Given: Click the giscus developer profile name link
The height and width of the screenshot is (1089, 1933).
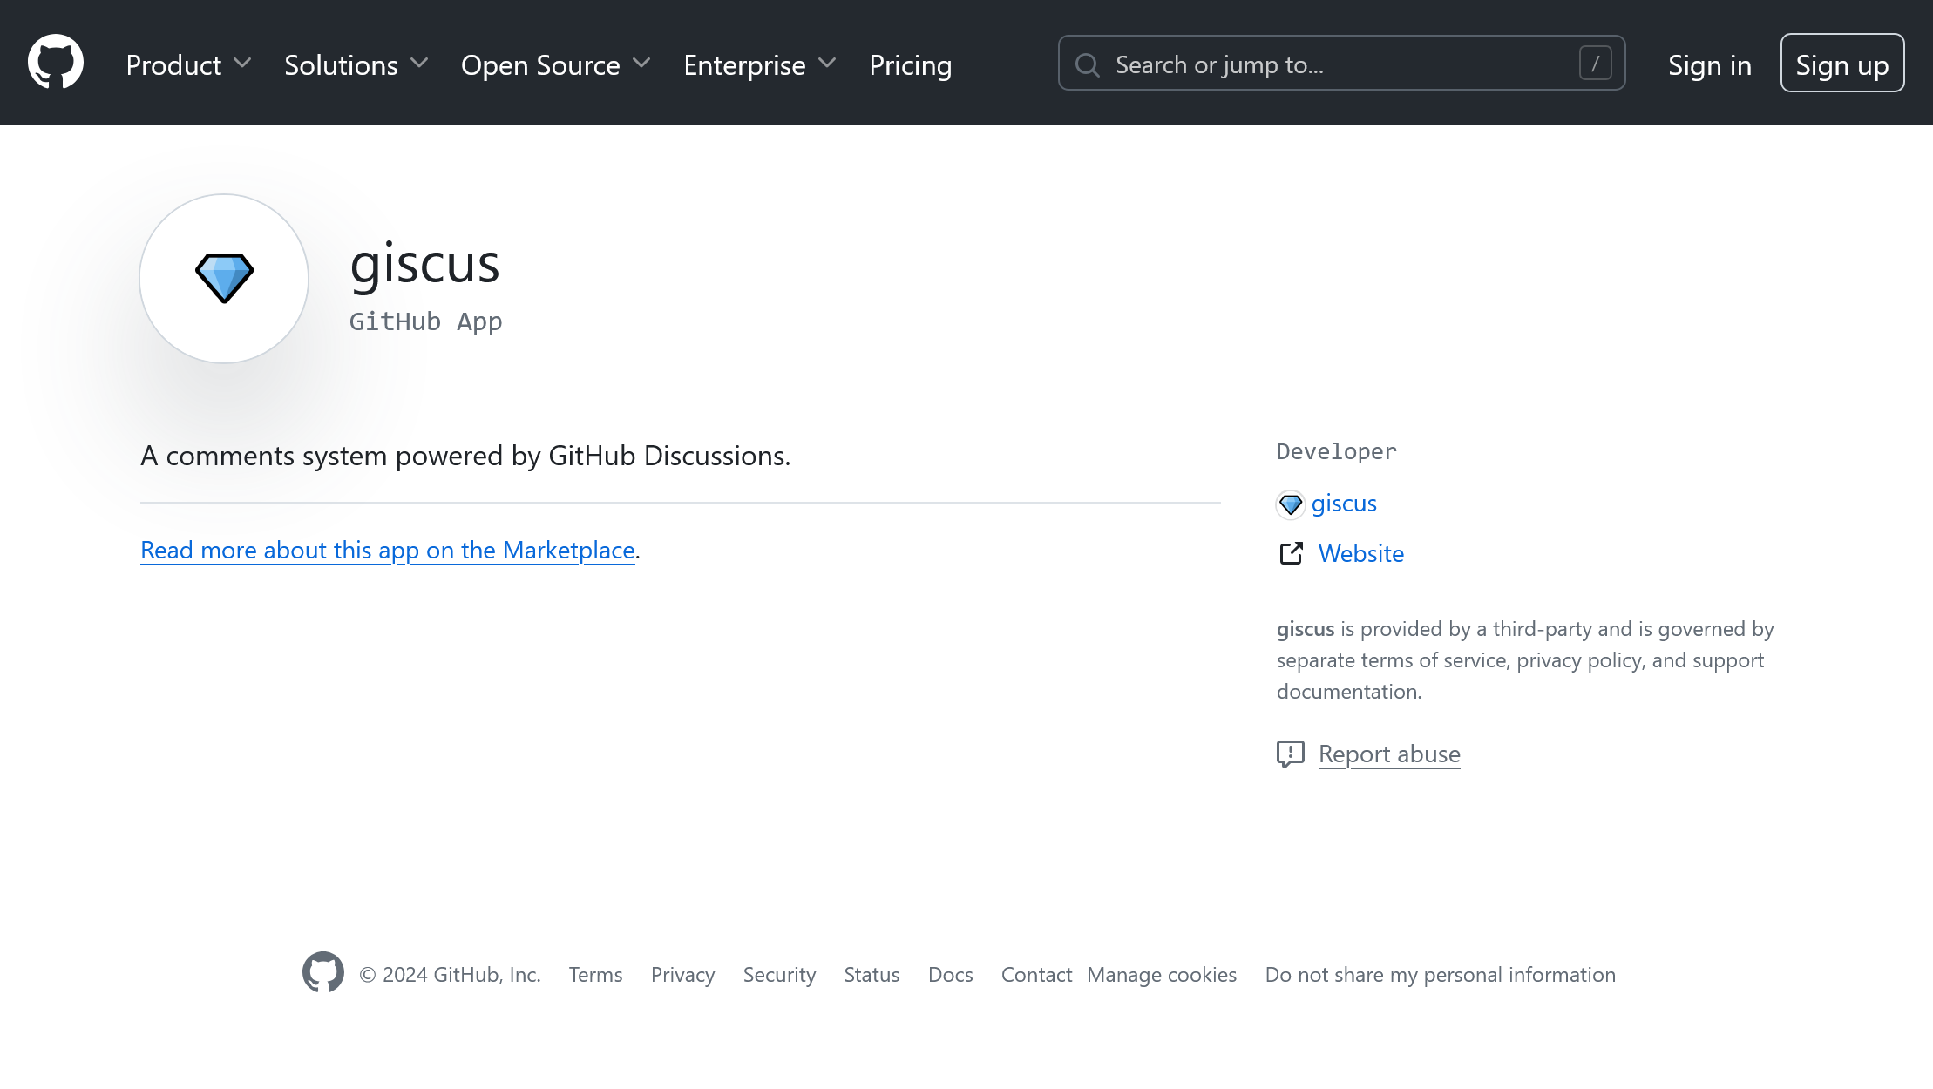Looking at the screenshot, I should click(x=1344, y=503).
